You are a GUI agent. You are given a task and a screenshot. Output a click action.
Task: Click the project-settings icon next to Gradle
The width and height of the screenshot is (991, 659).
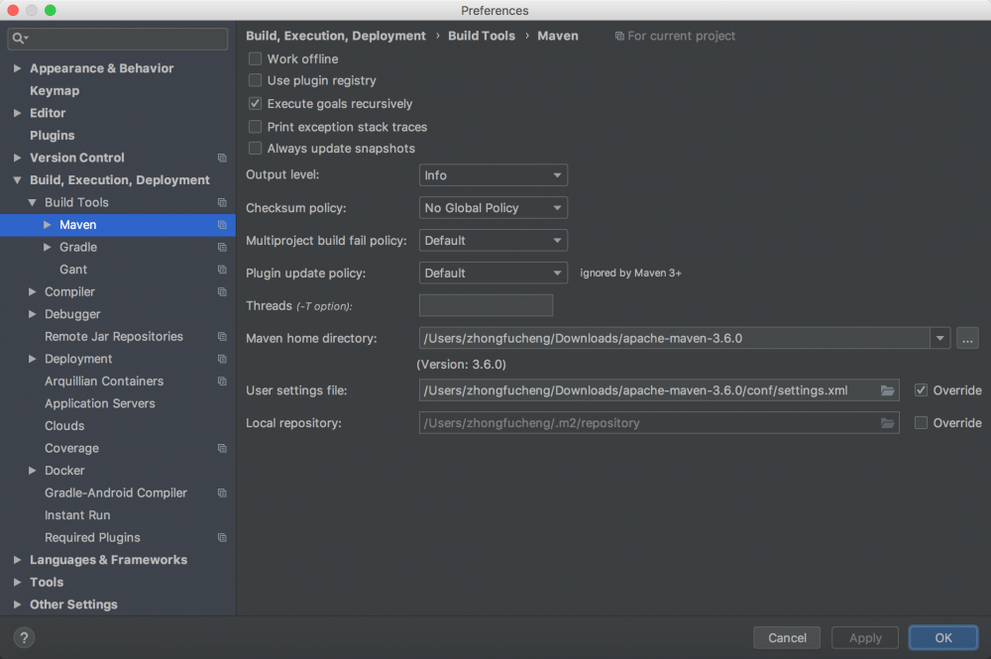(x=223, y=247)
